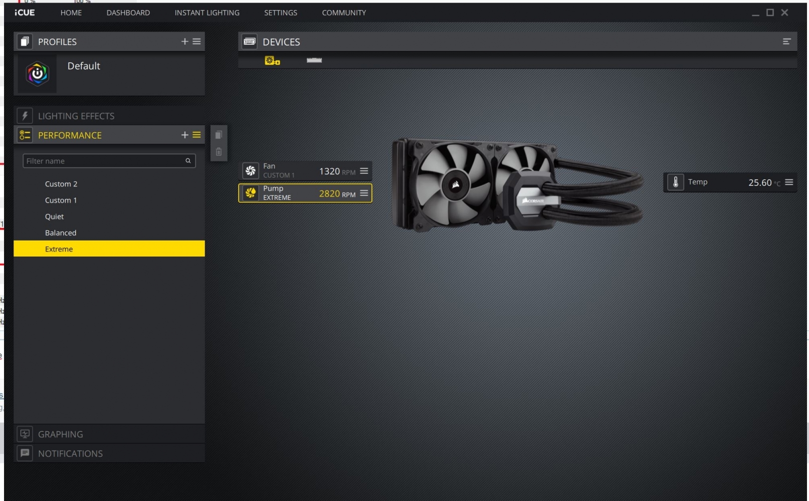This screenshot has width=809, height=501.
Task: Click the Fan icon
Action: click(250, 171)
